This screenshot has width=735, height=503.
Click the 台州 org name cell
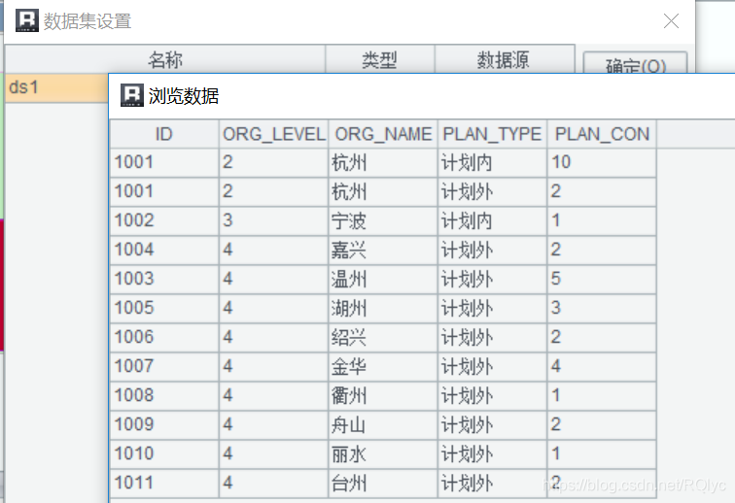click(x=383, y=483)
